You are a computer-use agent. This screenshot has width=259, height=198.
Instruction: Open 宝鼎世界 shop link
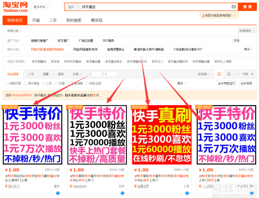(x=143, y=186)
